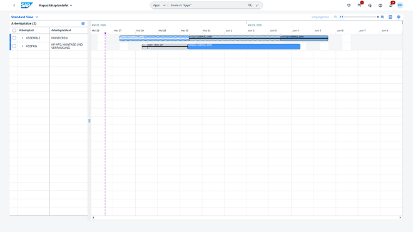Click the splitter handle between table and chart

click(x=89, y=121)
